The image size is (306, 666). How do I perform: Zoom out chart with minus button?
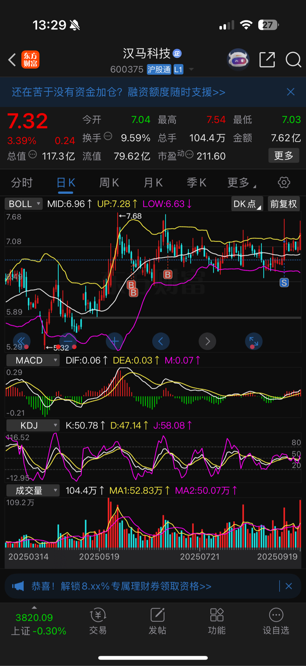[68, 341]
